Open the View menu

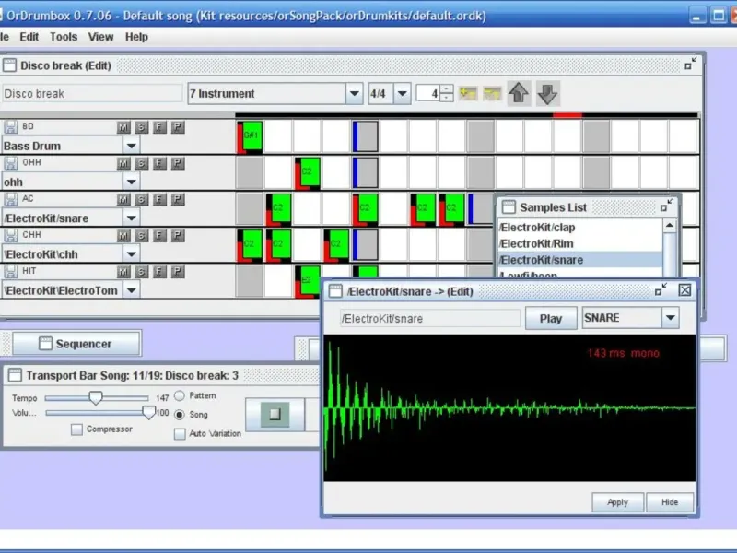(x=100, y=37)
